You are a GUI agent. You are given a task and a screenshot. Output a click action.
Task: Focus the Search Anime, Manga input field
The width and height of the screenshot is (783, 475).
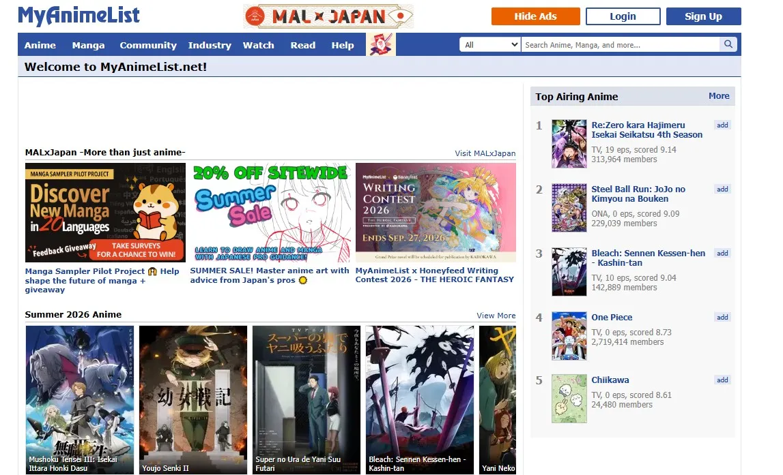pos(621,44)
